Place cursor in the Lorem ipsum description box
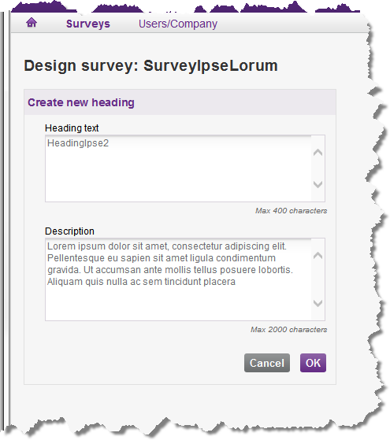Viewport: 390px width, 440px height. 178,279
